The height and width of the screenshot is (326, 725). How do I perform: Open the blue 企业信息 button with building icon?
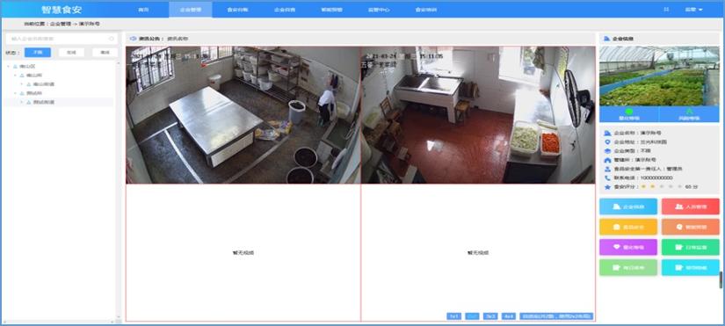pyautogui.click(x=628, y=206)
